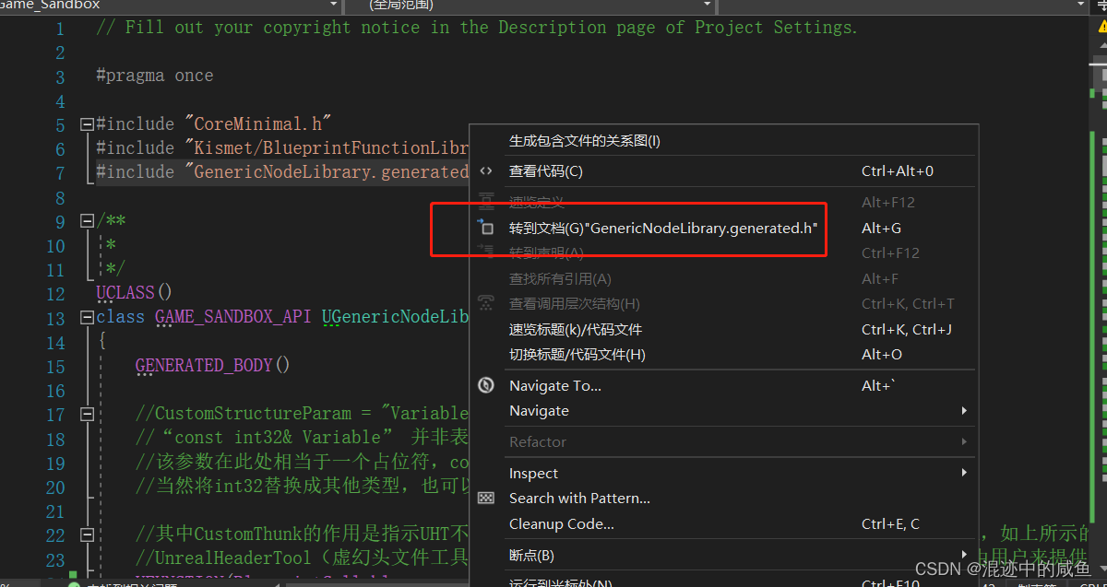Collapse the #include block at line 5
1107x587 pixels.
[x=87, y=123]
